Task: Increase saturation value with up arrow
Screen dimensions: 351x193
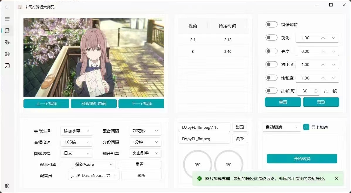Action: [x=323, y=78]
